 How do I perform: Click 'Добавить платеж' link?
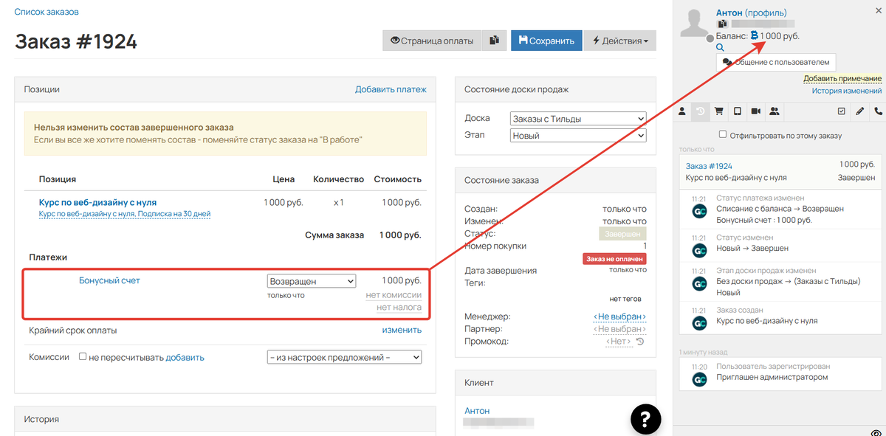pyautogui.click(x=391, y=89)
